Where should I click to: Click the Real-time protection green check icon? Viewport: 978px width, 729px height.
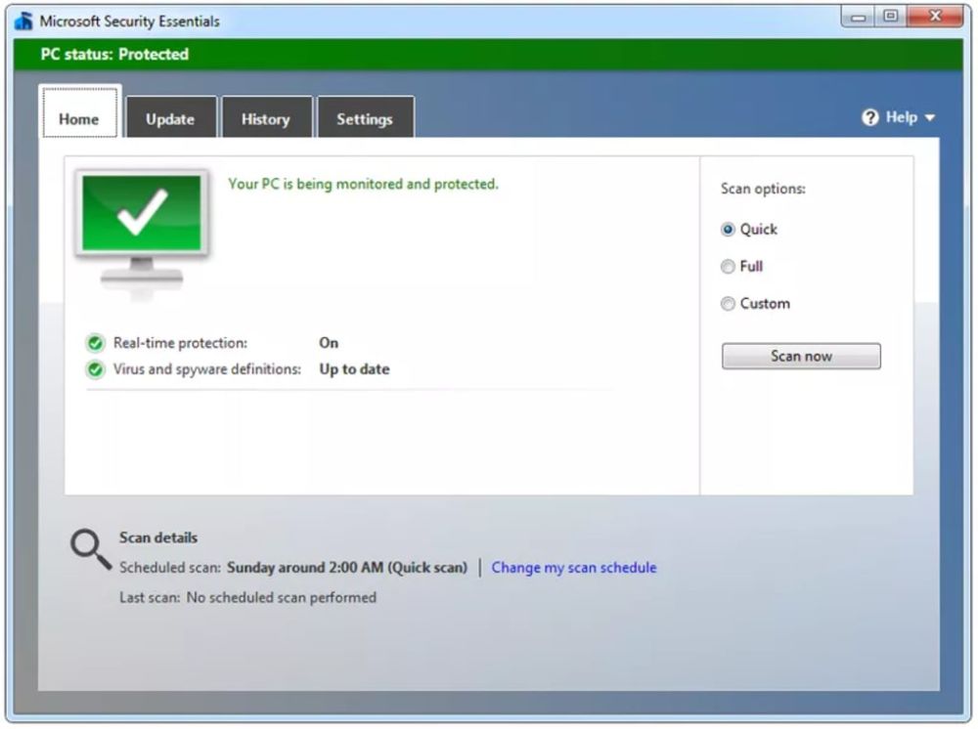pos(95,343)
